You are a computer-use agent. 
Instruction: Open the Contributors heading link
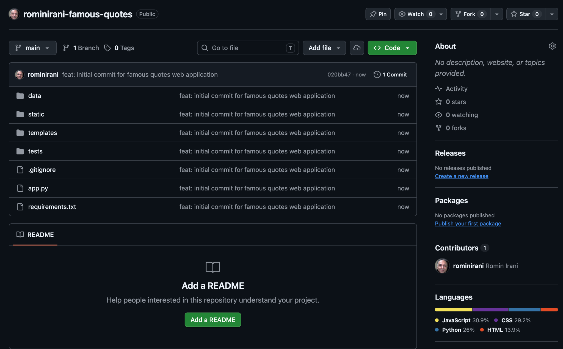pyautogui.click(x=462, y=248)
